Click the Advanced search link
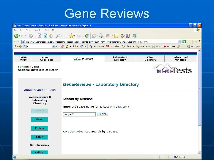 click(x=83, y=132)
